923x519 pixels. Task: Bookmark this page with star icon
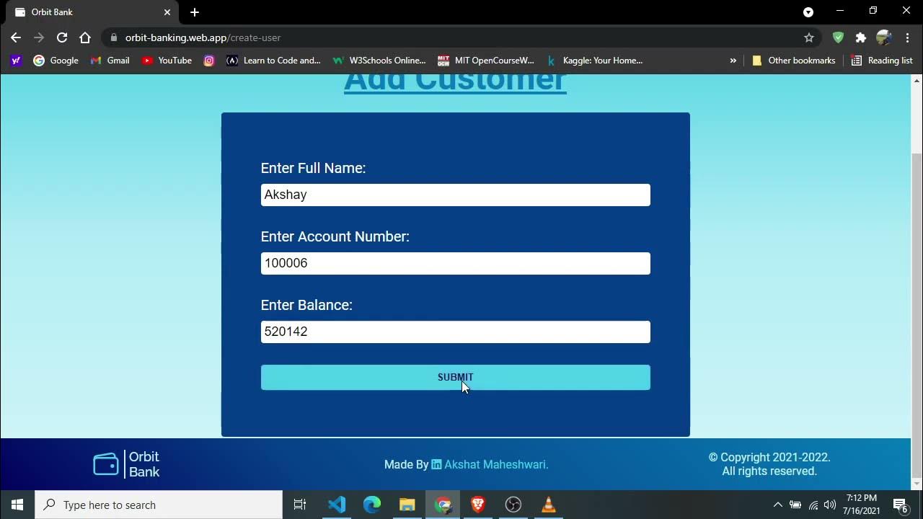coord(809,37)
